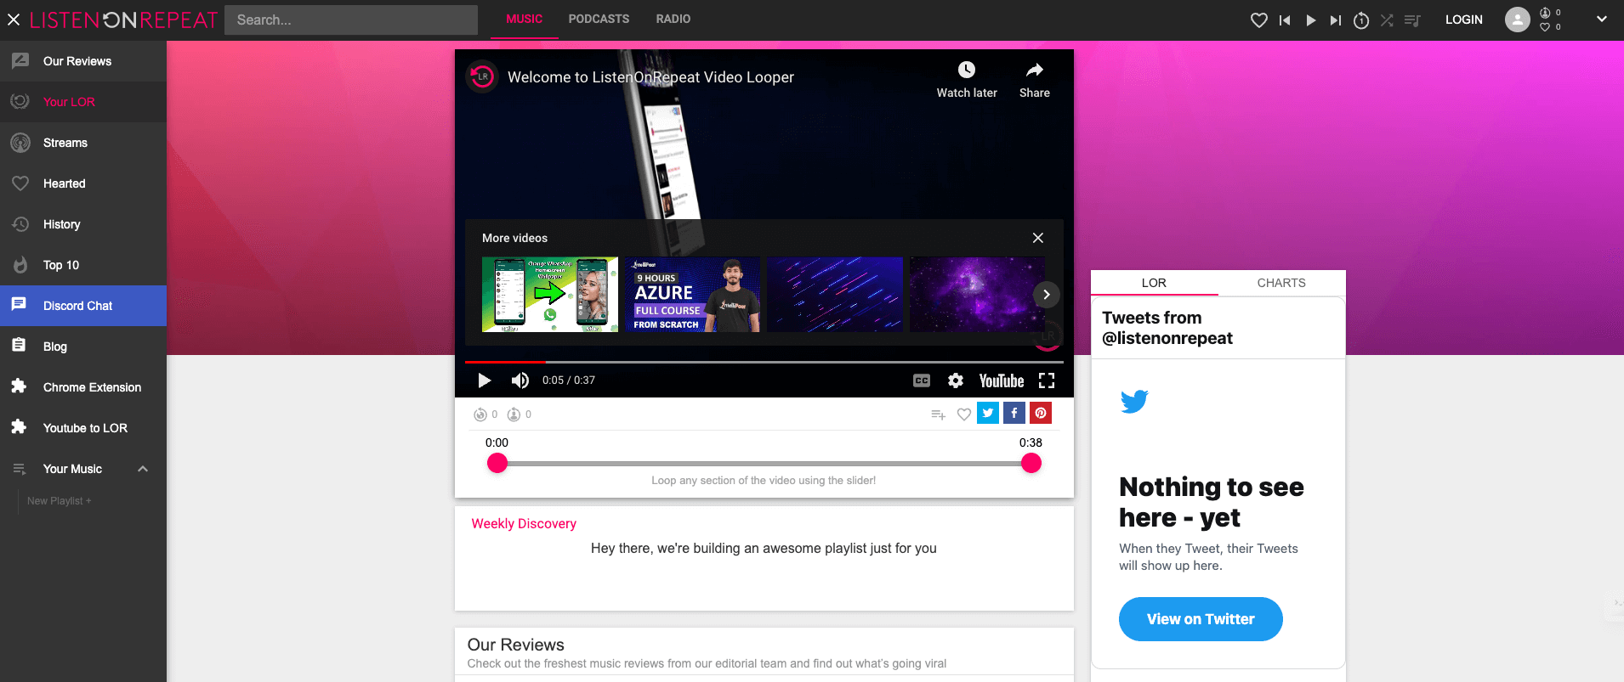Watch on YouTube logo button

(x=1002, y=380)
